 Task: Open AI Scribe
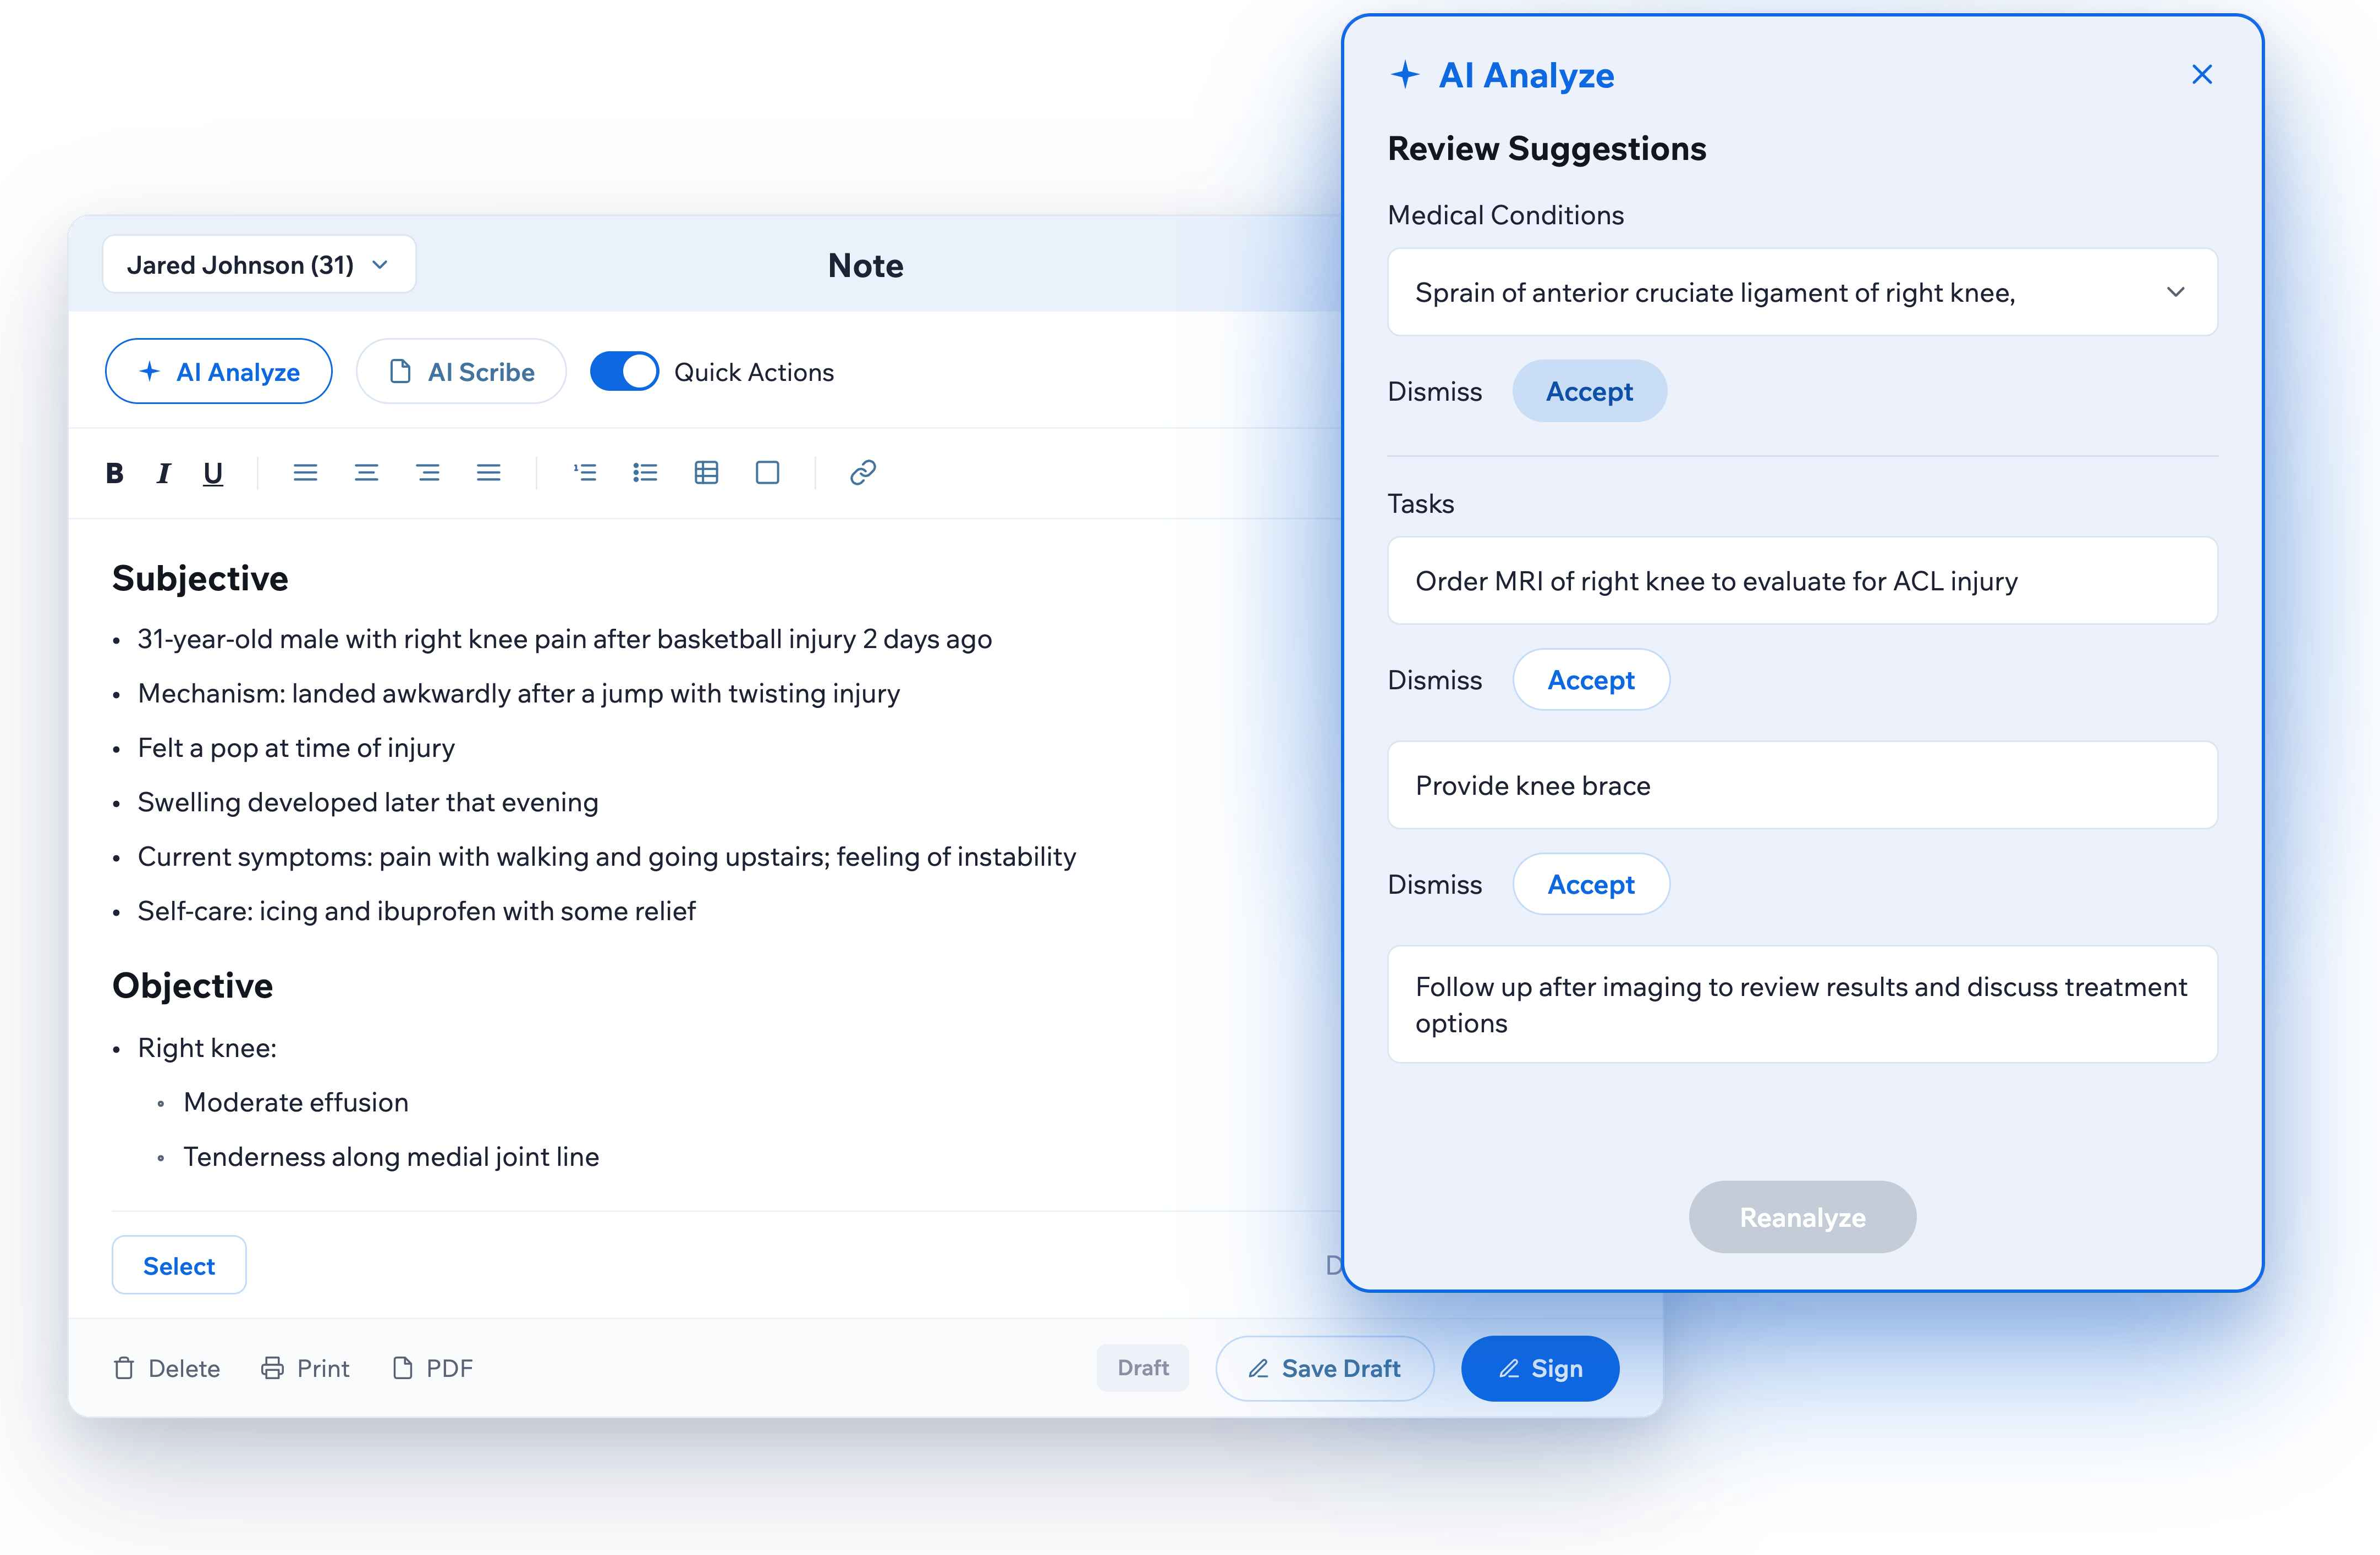tap(462, 372)
